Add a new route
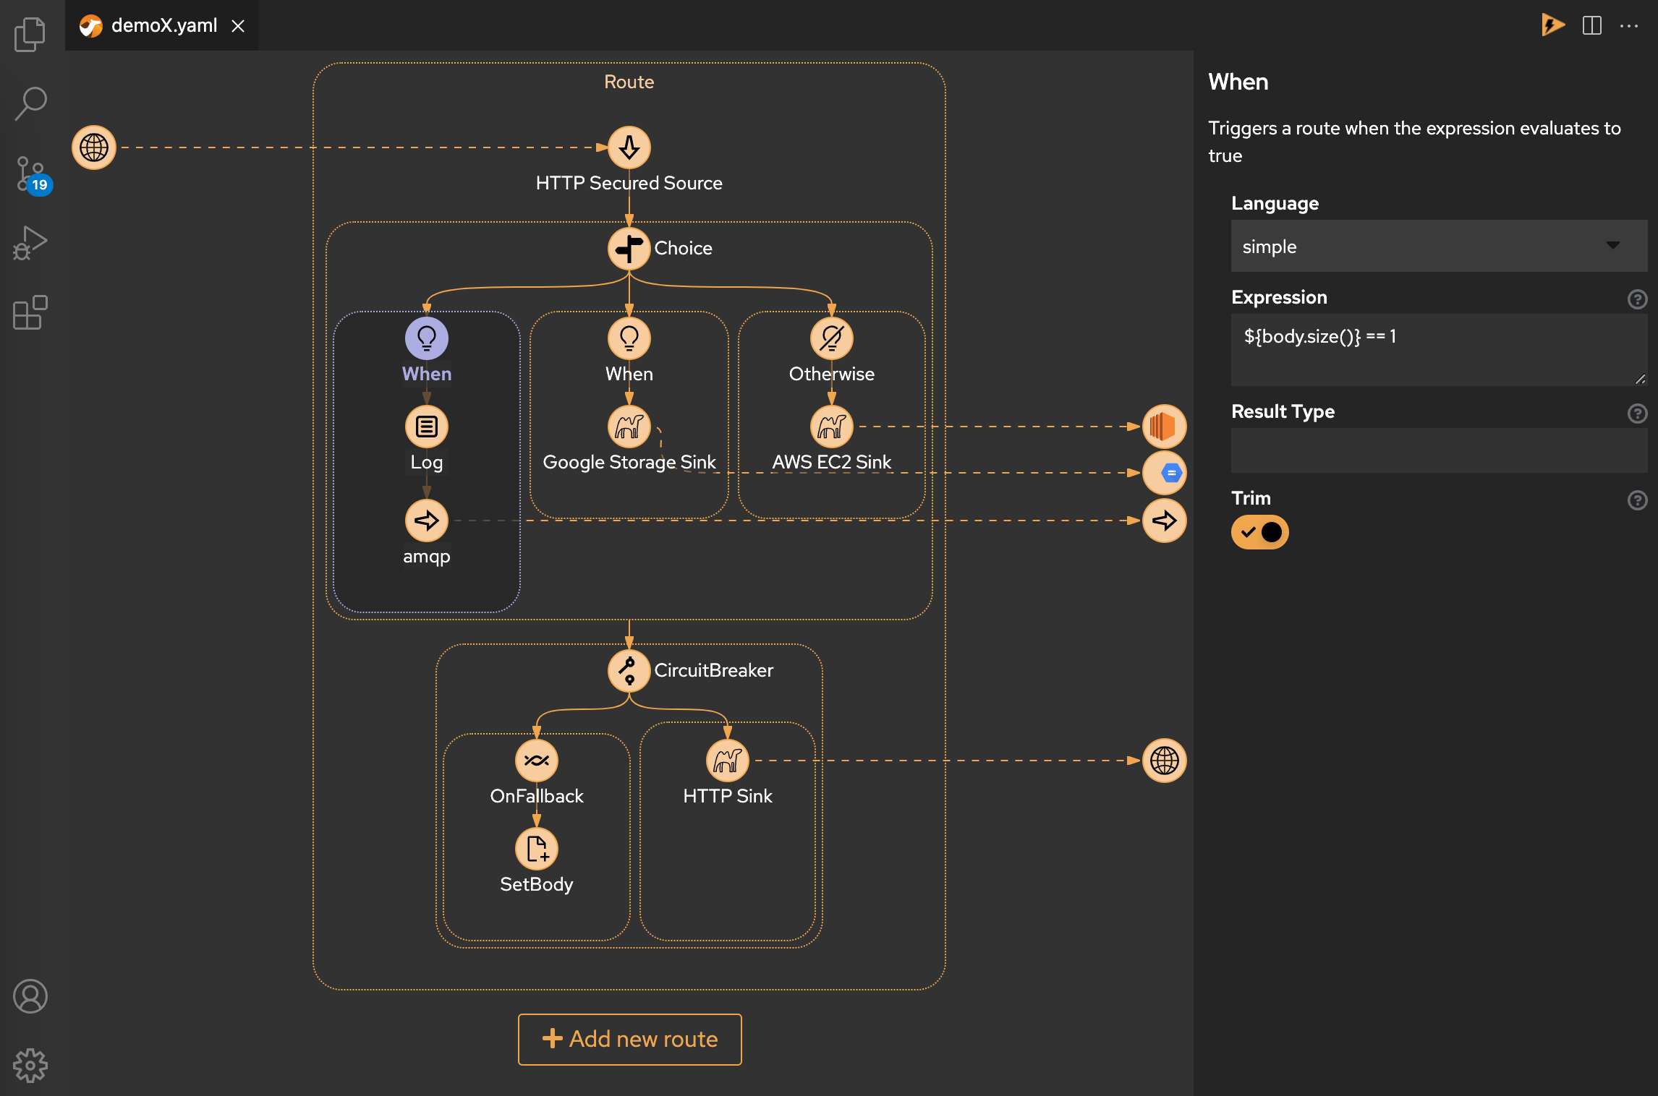Image resolution: width=1658 pixels, height=1096 pixels. [x=629, y=1039]
